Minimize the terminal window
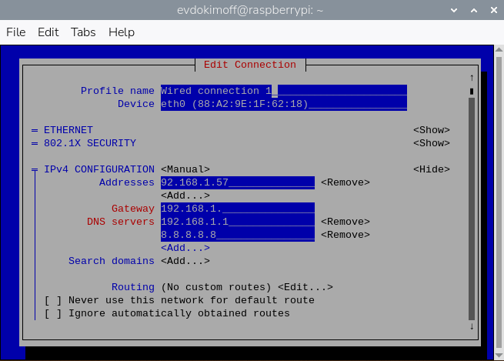 pyautogui.click(x=454, y=11)
